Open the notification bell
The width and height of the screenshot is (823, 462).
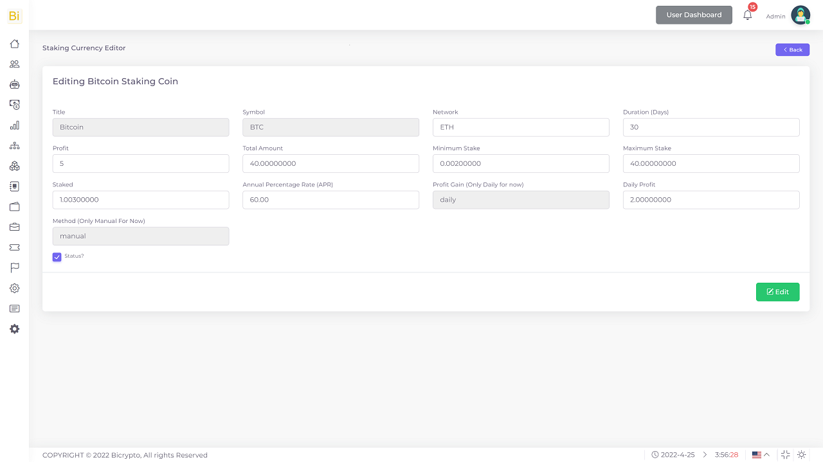click(747, 15)
